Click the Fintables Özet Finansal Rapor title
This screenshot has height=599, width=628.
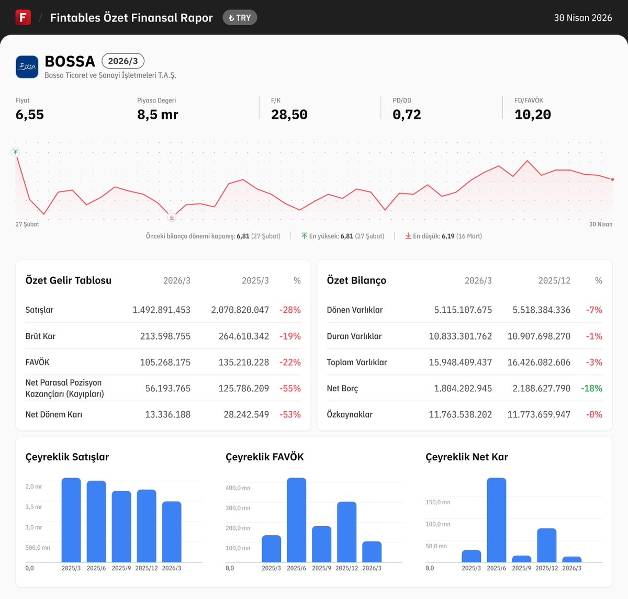pos(131,18)
